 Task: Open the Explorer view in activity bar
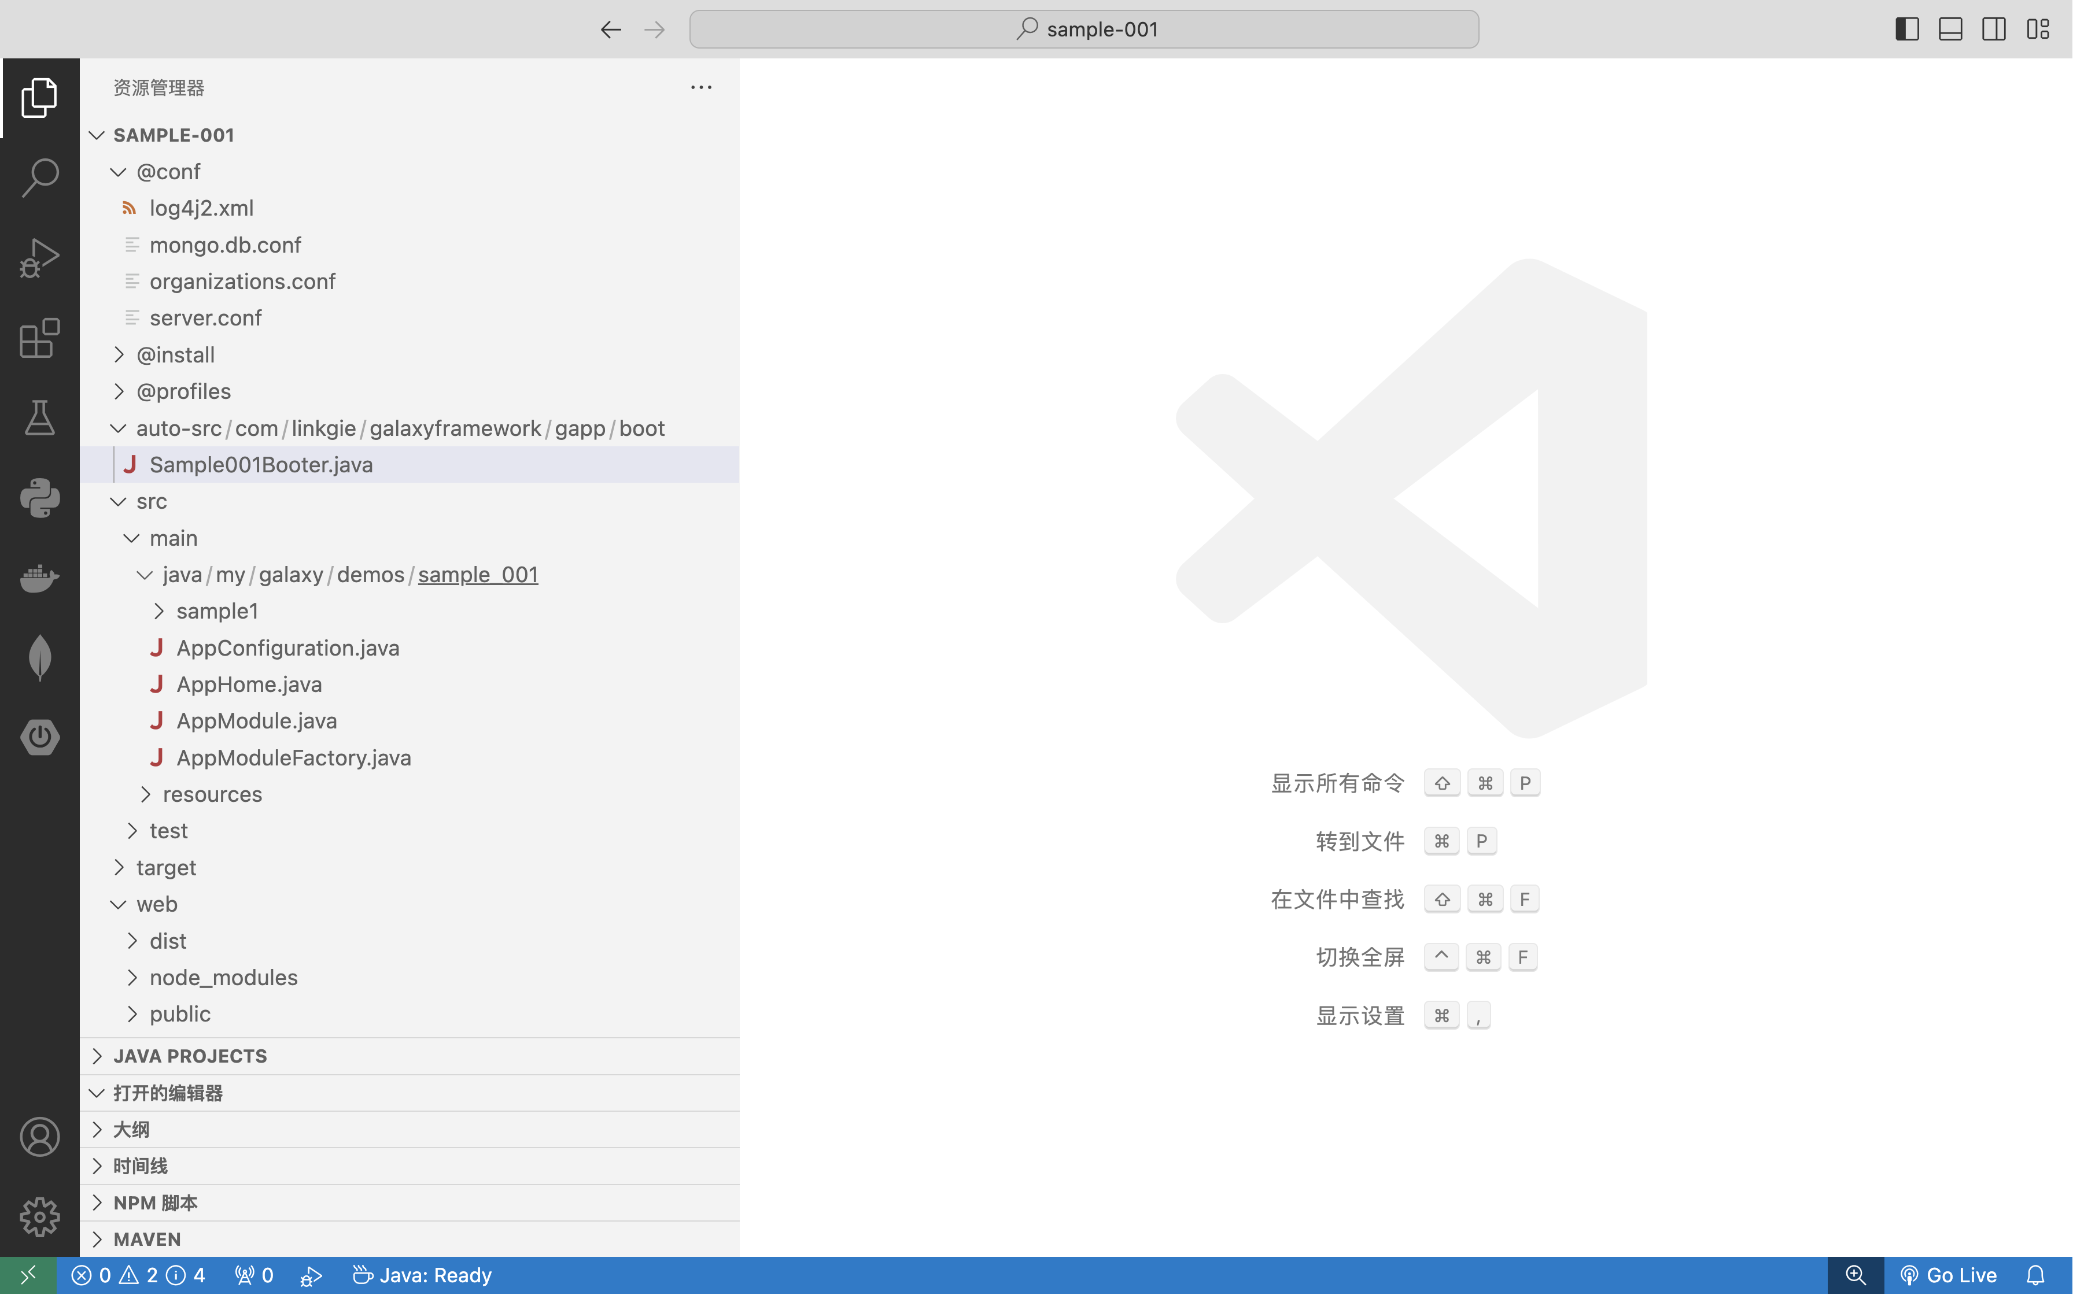point(39,98)
